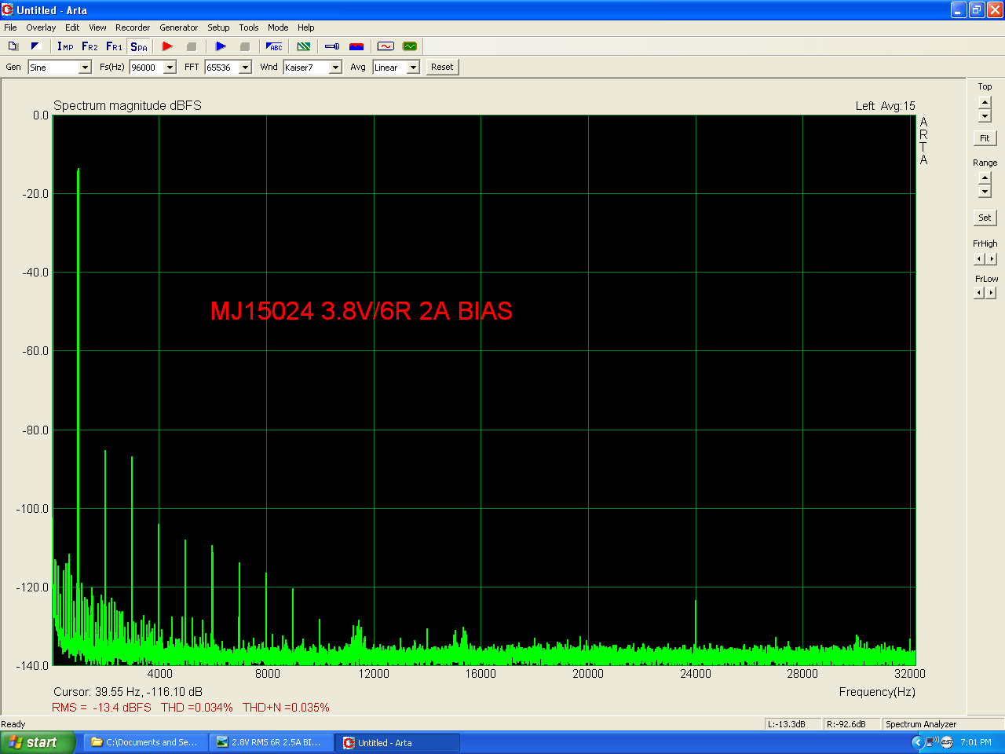Click the FrHigh left arrow

979,259
